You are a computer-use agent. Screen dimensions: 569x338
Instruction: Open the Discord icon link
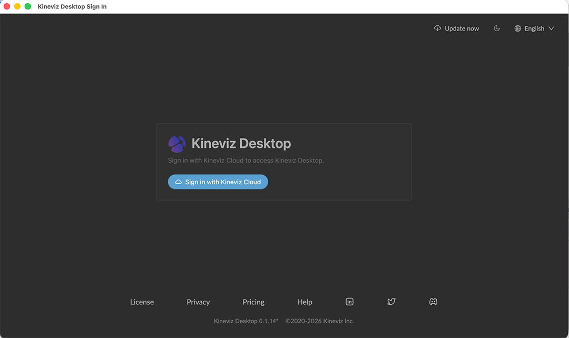(x=433, y=302)
